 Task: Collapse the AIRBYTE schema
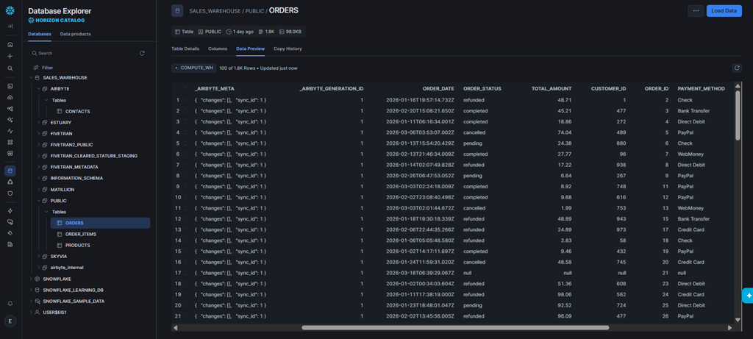[39, 89]
